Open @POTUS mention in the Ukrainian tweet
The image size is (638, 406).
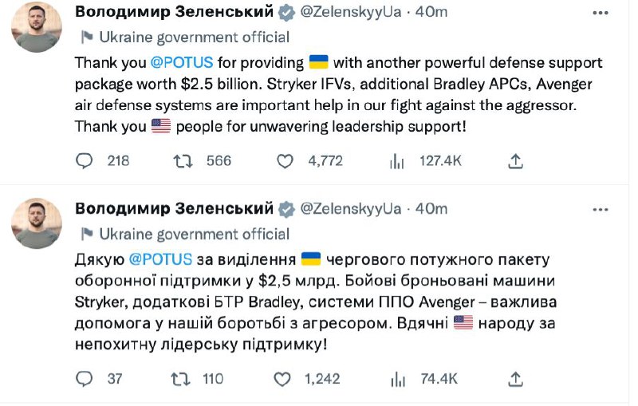tap(160, 259)
